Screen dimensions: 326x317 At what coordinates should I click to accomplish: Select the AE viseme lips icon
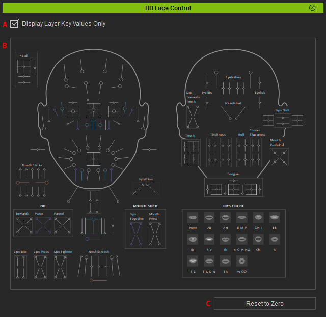coord(209,217)
